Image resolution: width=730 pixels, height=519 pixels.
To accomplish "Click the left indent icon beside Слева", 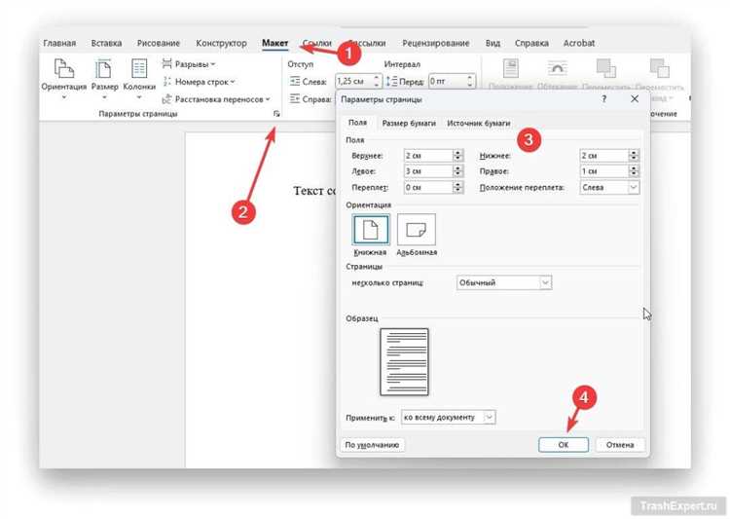I will point(295,82).
